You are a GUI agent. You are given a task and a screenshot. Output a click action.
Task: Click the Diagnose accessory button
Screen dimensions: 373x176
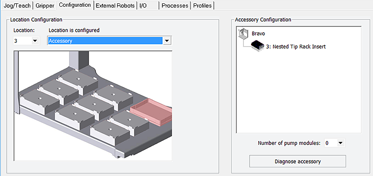coord(297,162)
